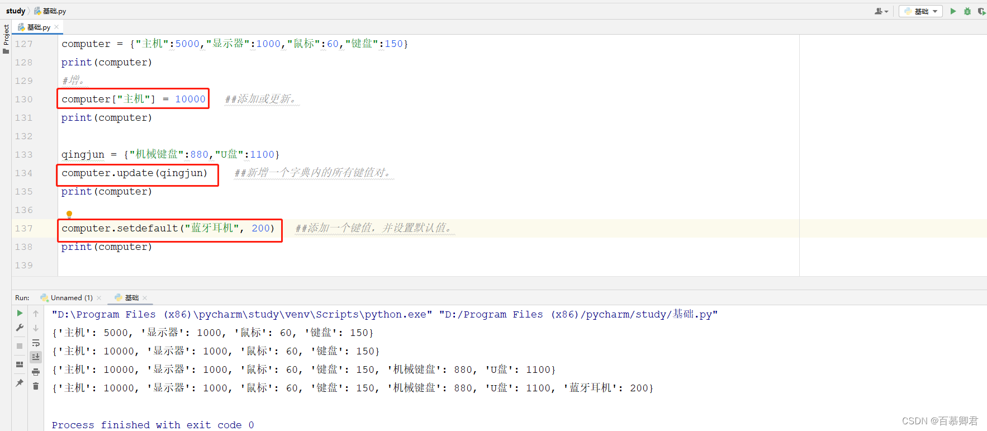This screenshot has height=431, width=987.
Task: Click output line ending with '蓝牙耳机': 200}
Action: click(353, 388)
